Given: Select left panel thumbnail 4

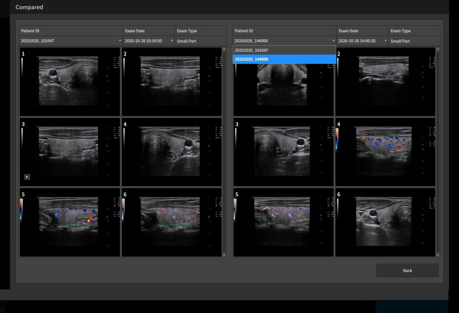Looking at the screenshot, I should (x=172, y=152).
